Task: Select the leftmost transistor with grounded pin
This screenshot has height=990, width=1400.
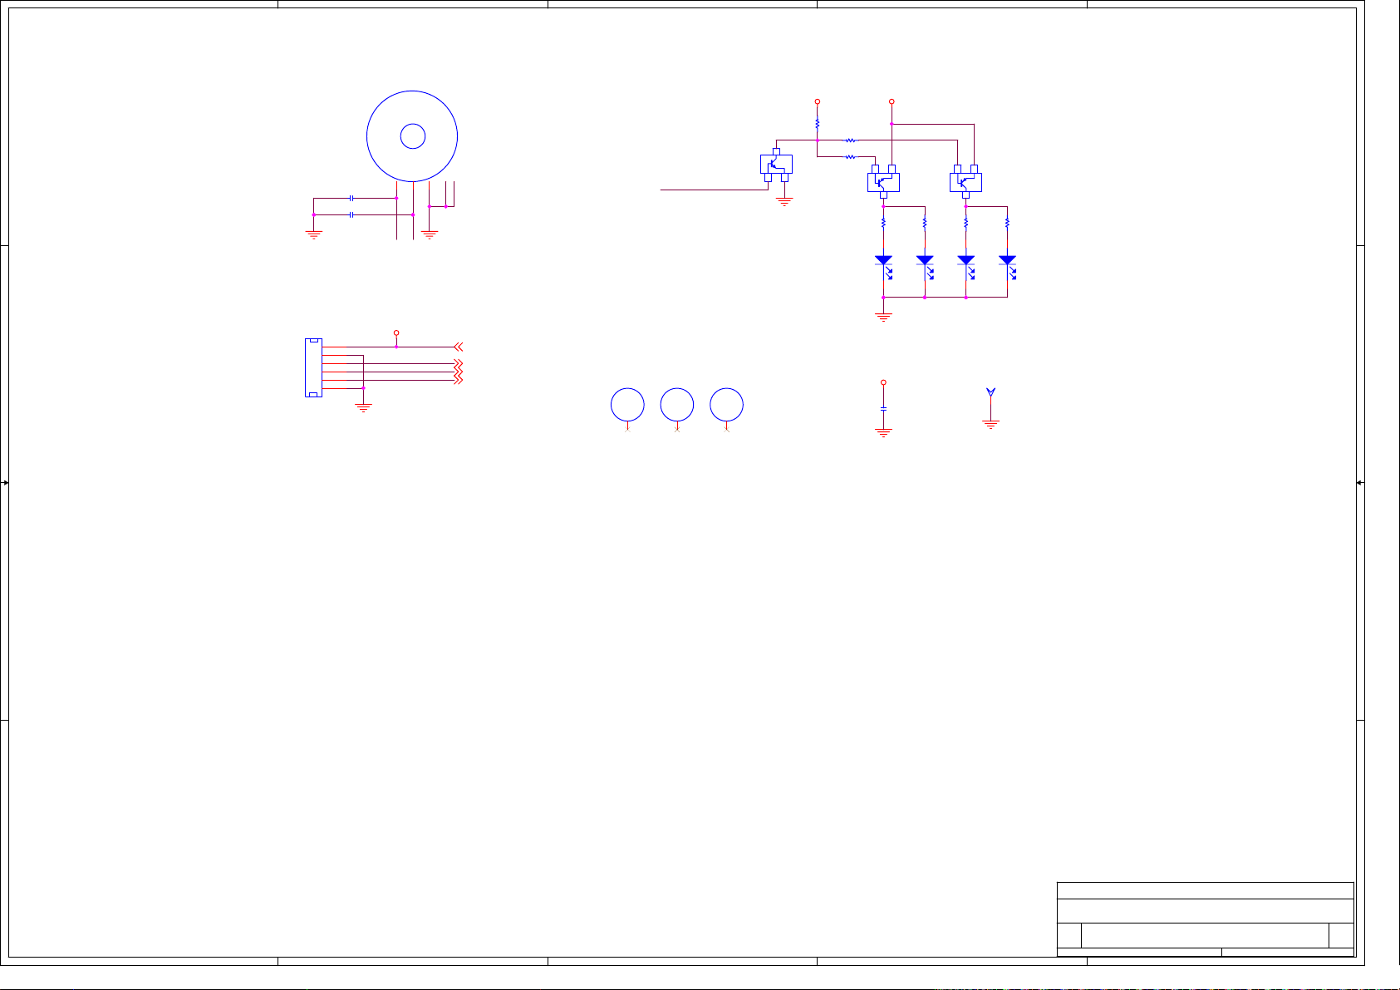Action: 776,164
